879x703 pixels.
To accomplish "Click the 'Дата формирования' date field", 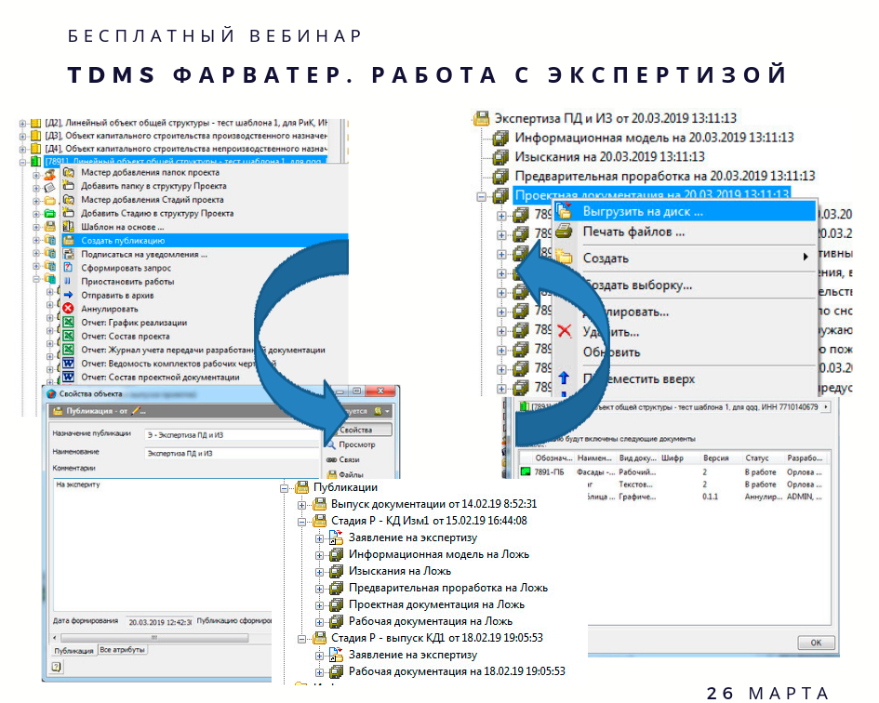I will (159, 622).
